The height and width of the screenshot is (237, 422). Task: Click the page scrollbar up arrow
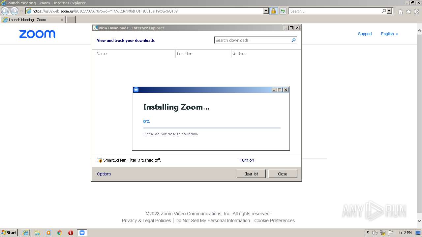point(419,31)
